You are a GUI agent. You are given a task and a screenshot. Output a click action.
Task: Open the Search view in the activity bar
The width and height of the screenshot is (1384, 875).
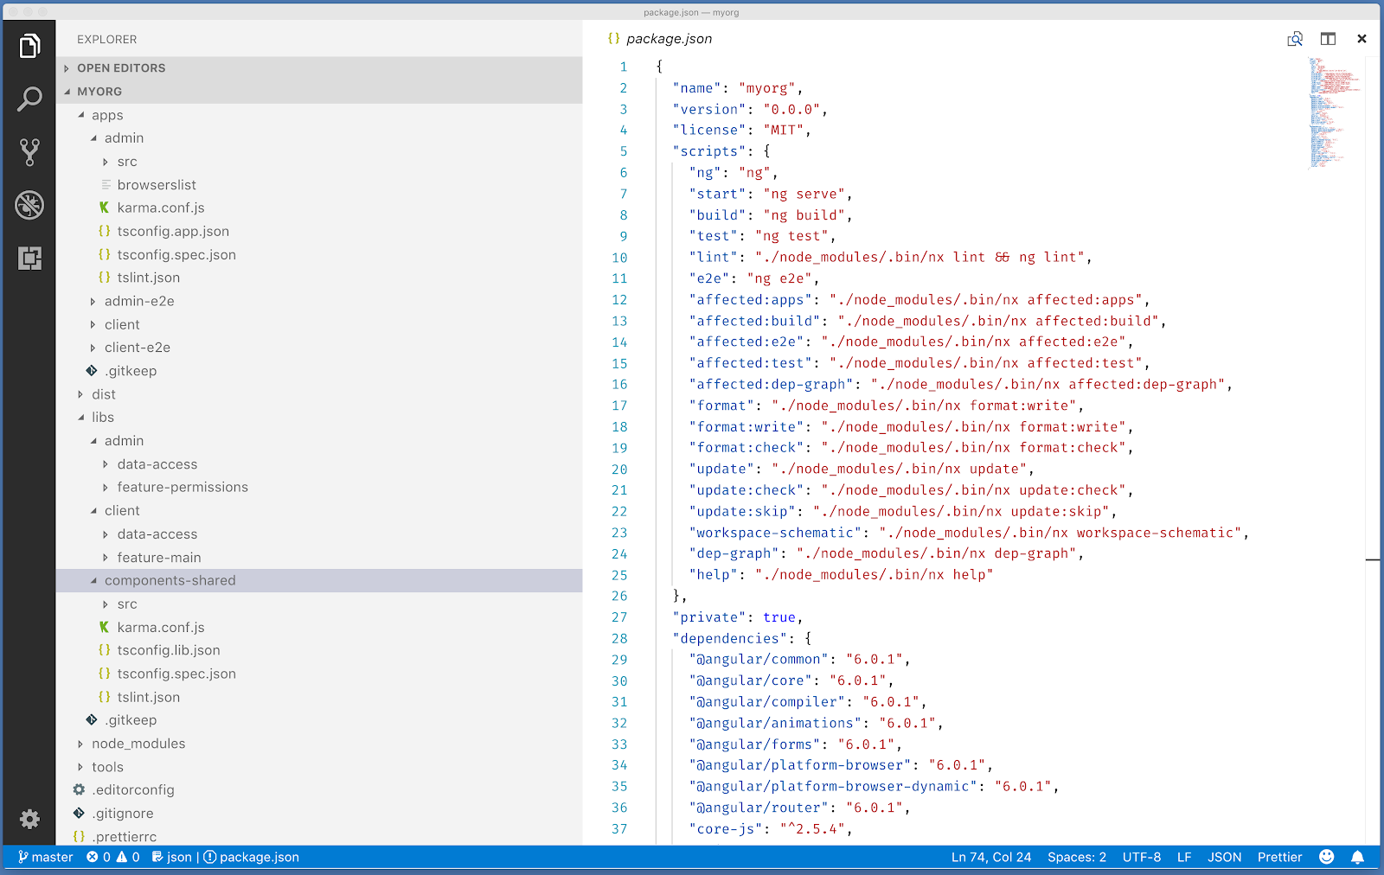click(30, 98)
